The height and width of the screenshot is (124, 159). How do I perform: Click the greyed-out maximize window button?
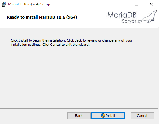click(x=137, y=4)
